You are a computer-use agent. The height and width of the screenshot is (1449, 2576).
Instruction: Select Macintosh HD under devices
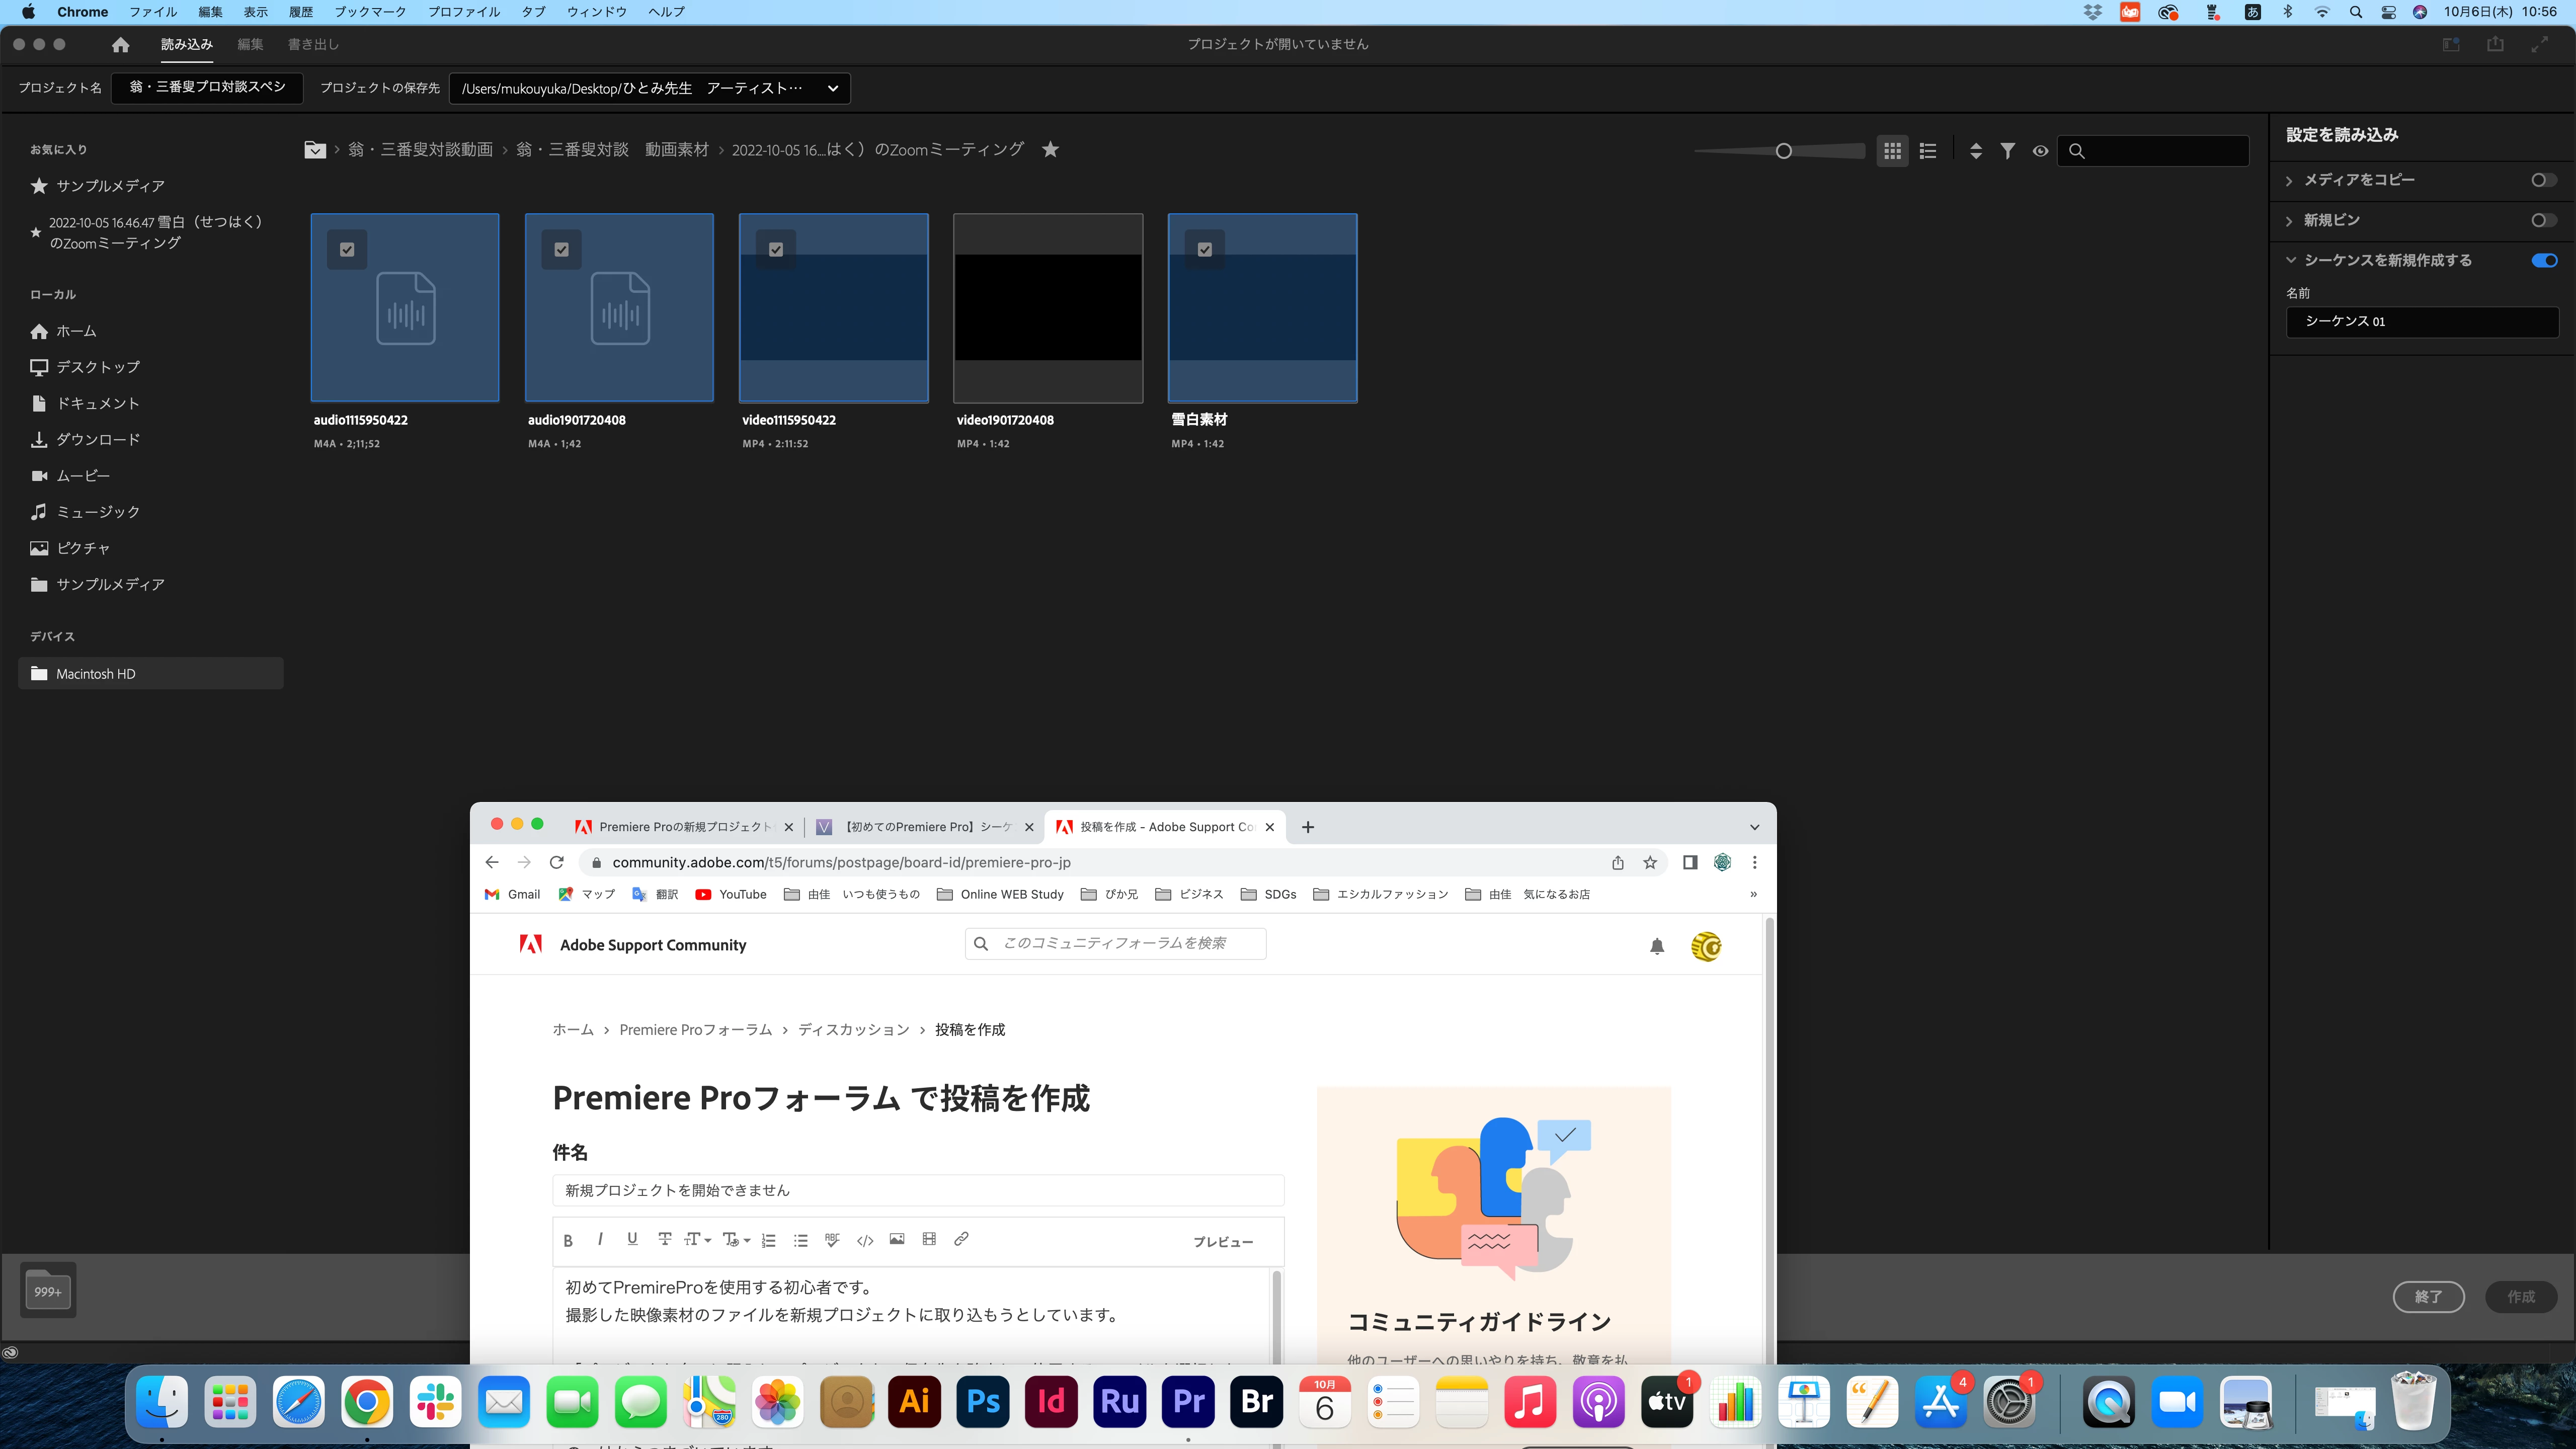(x=151, y=674)
